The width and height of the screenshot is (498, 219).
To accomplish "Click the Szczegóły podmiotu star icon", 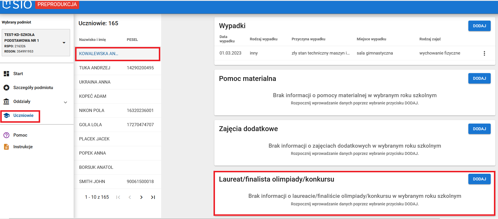I will pos(6,88).
